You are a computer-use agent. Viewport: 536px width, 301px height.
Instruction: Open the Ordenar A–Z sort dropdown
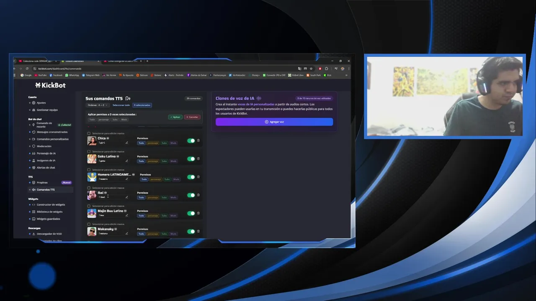tap(98, 105)
